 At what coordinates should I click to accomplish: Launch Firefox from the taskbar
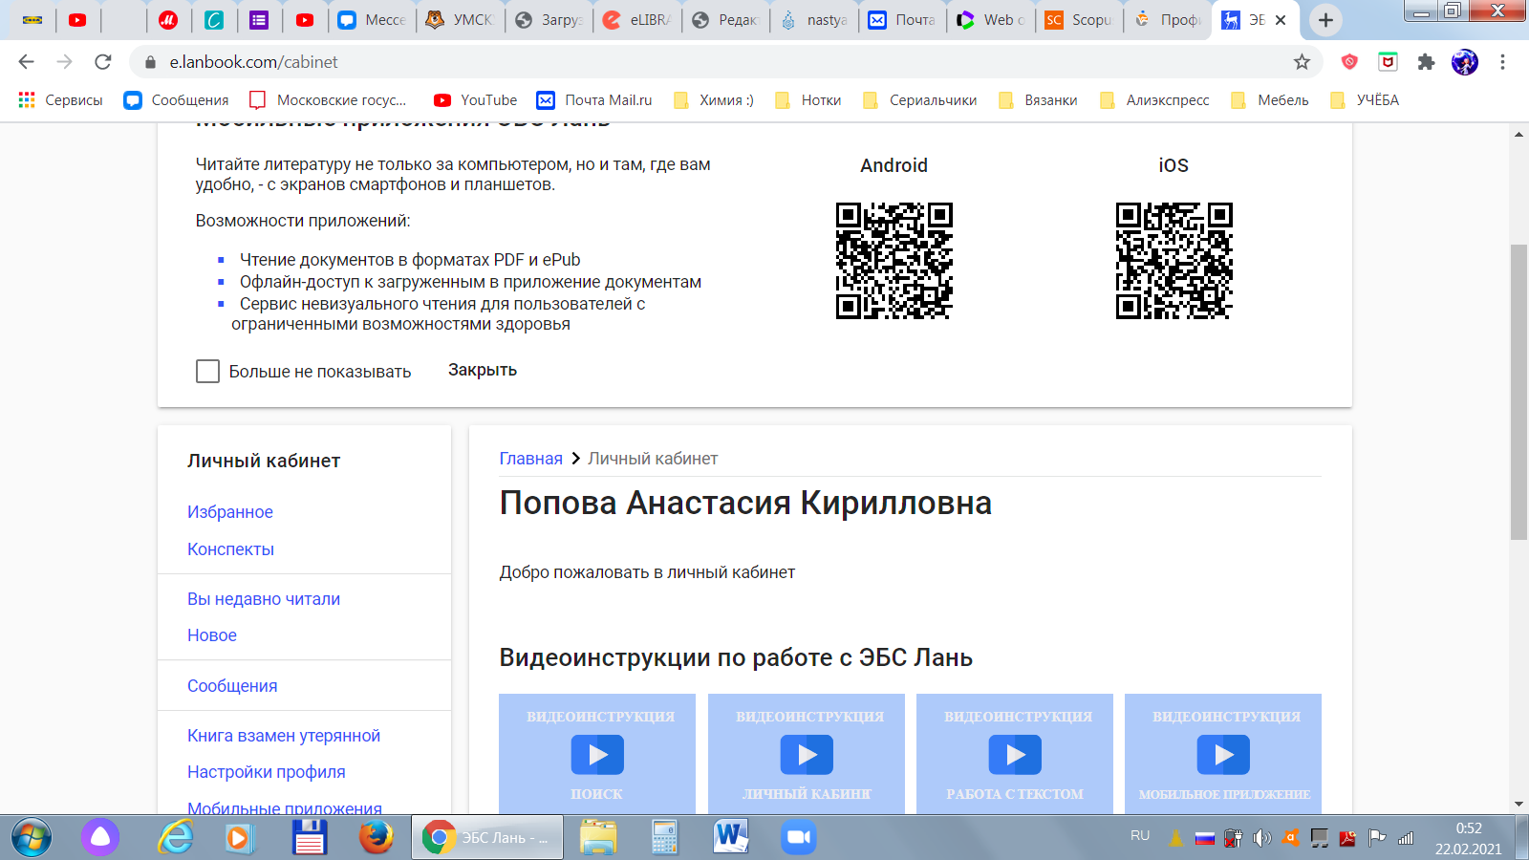pos(377,838)
